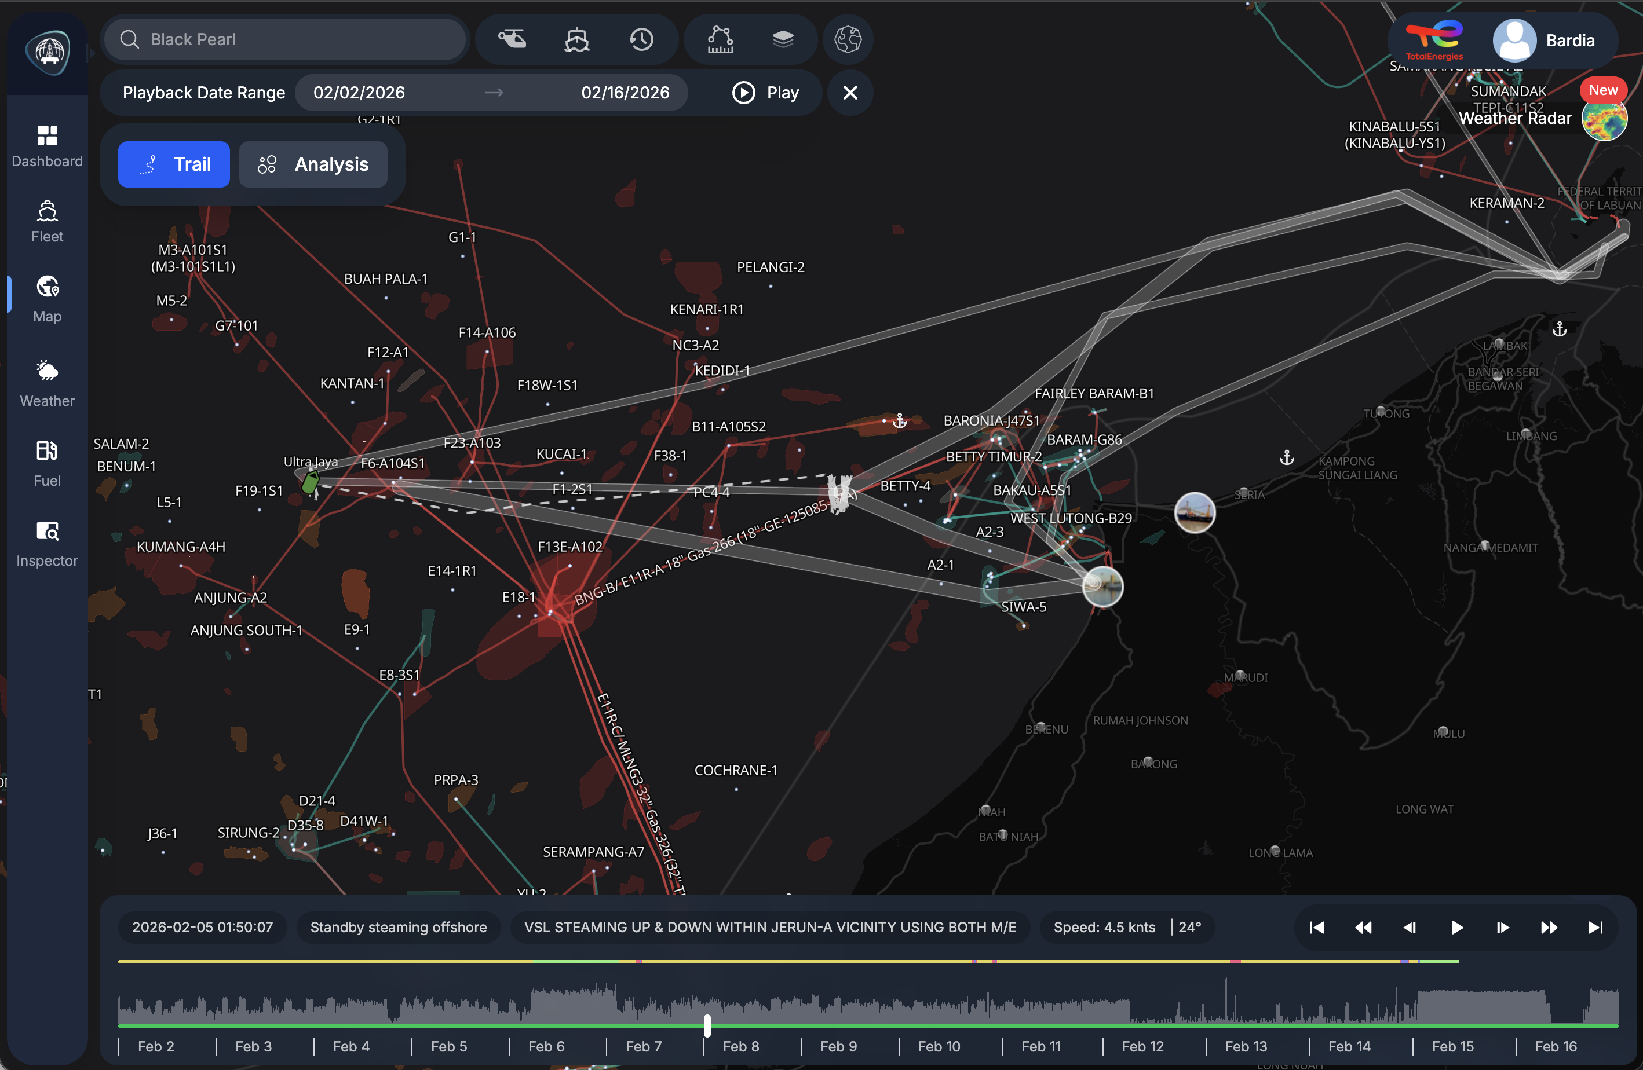Select the measurement ruler tool icon
Viewport: 1643px width, 1070px height.
[720, 39]
